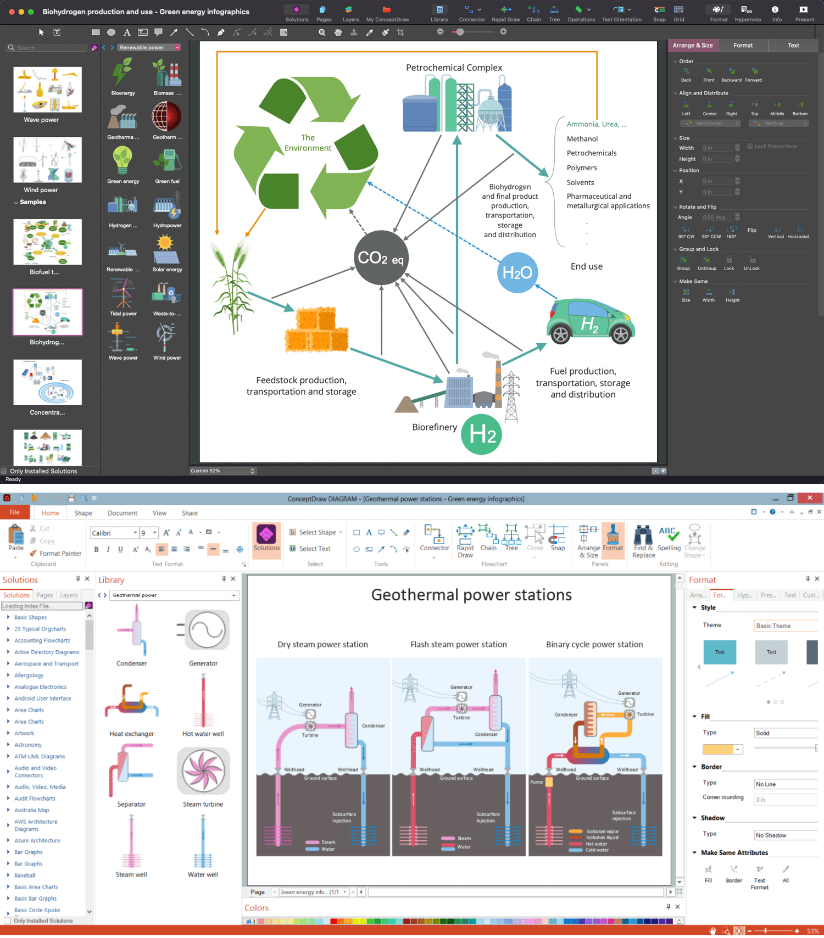Select the Solar energy library icon
This screenshot has width=824, height=938.
[166, 253]
